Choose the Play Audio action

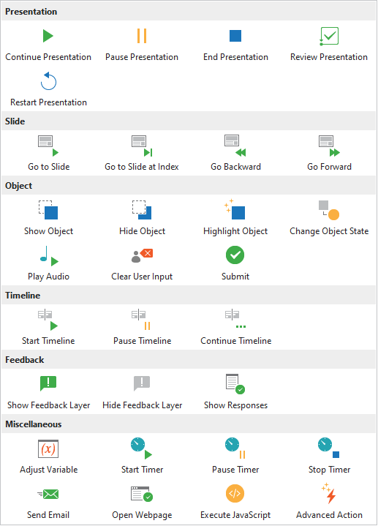(x=48, y=263)
